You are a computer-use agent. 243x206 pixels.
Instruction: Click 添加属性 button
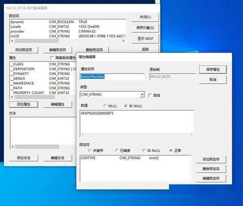24,104
